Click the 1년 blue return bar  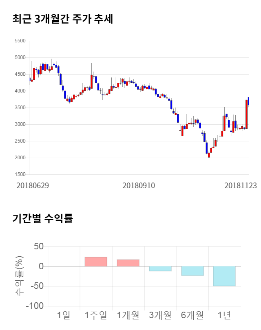pos(224,276)
